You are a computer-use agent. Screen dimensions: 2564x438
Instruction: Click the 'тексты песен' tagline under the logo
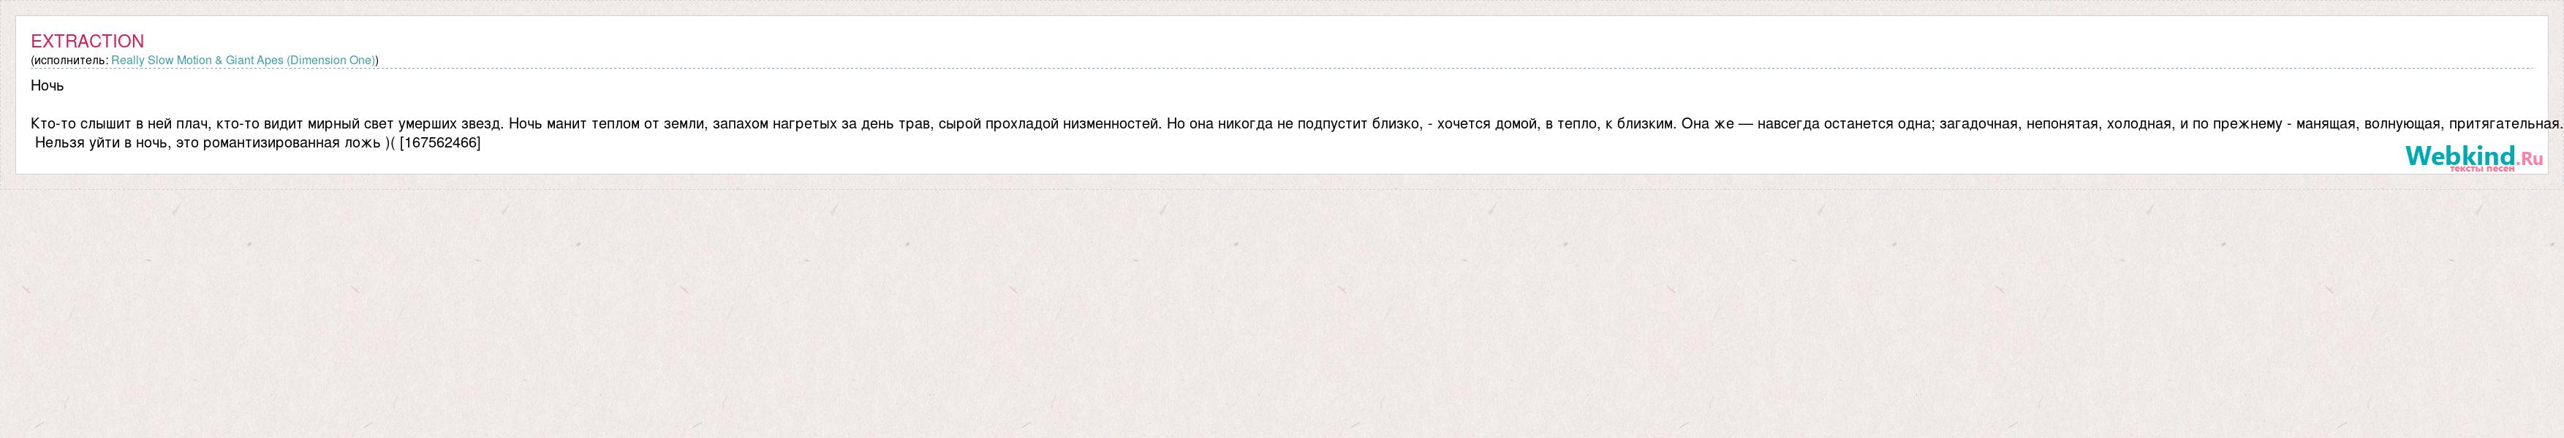2481,168
